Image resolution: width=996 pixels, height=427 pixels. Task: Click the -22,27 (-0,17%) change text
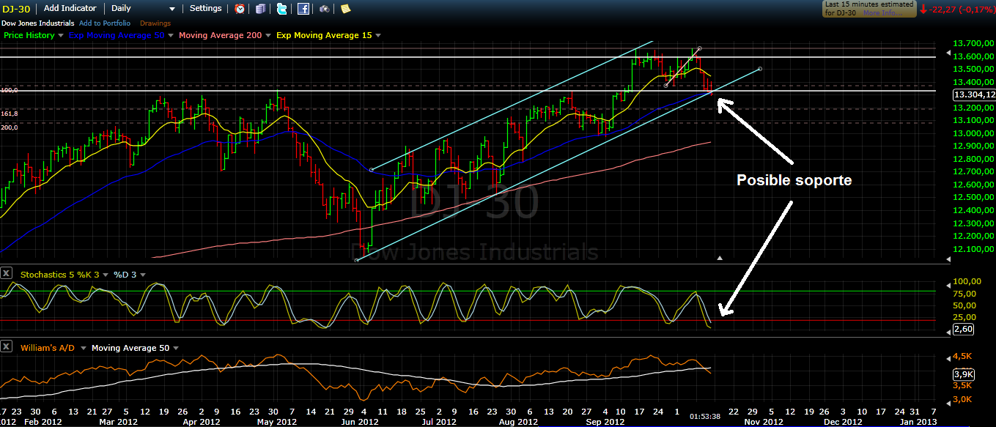pyautogui.click(x=960, y=10)
